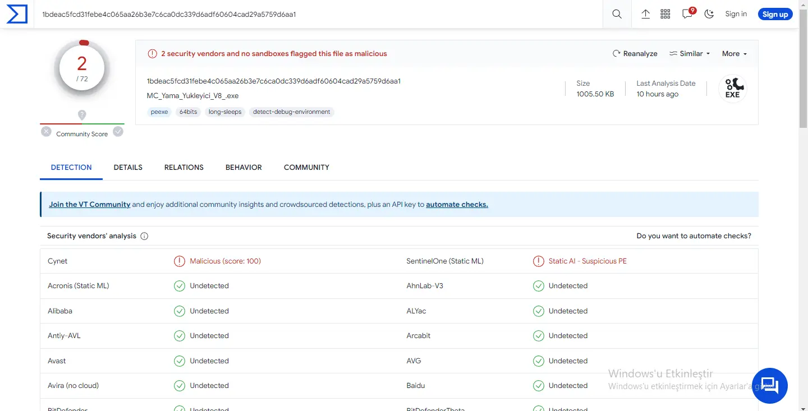The height and width of the screenshot is (411, 808).
Task: Click the Reanalyze refresh icon
Action: [616, 54]
